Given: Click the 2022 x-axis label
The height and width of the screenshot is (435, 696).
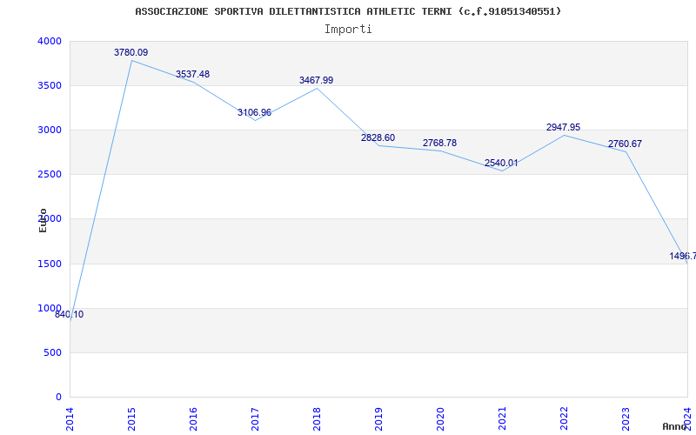Looking at the screenshot, I should pos(564,418).
